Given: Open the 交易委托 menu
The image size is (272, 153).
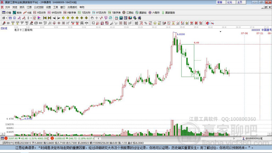Looking at the screenshot, I should [72, 7].
